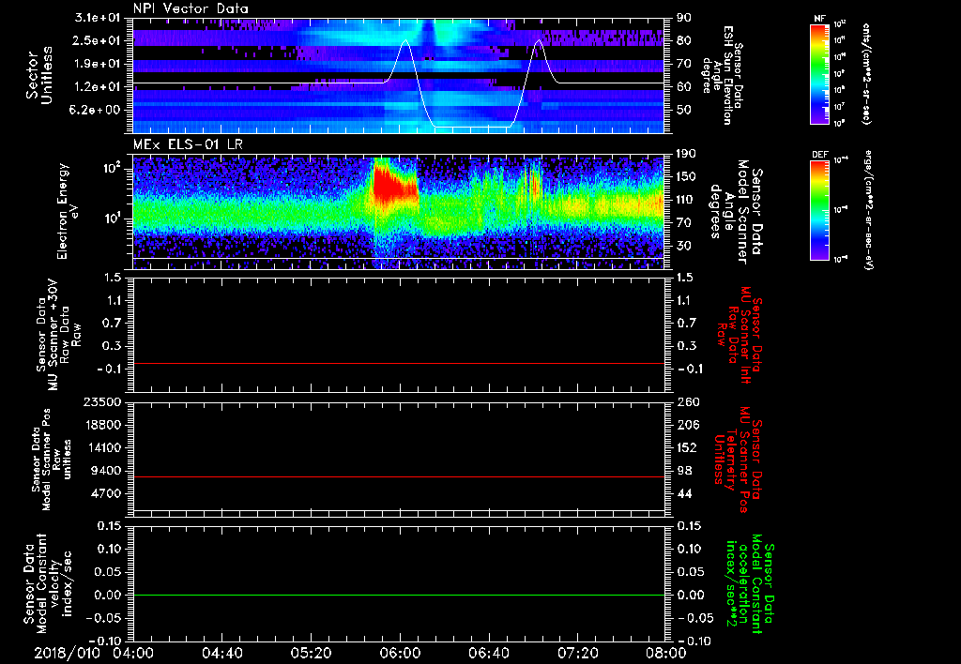Click the NPI Vector Data panel title
Screen dimensions: 961x664
(191, 8)
